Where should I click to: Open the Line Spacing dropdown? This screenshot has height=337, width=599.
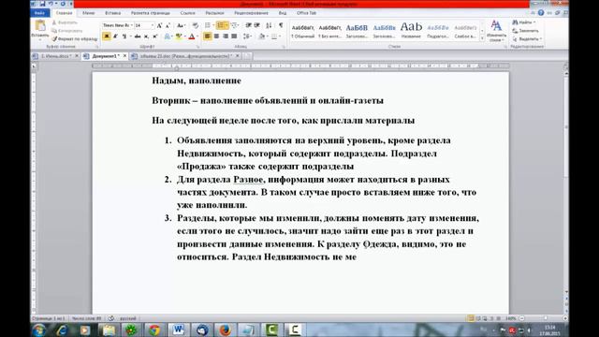pyautogui.click(x=247, y=37)
